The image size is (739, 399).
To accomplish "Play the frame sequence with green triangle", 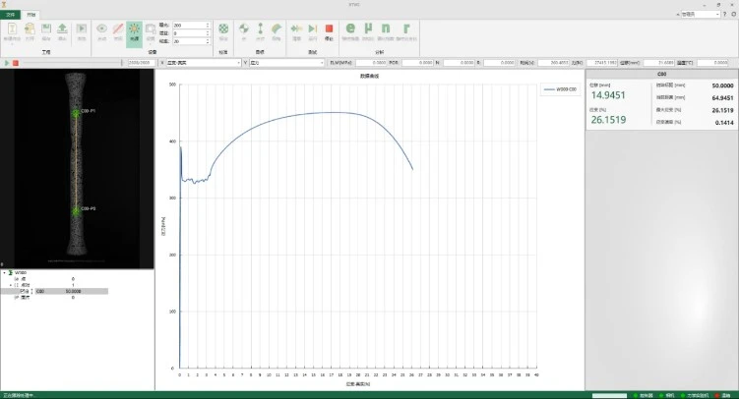I will tap(7, 63).
